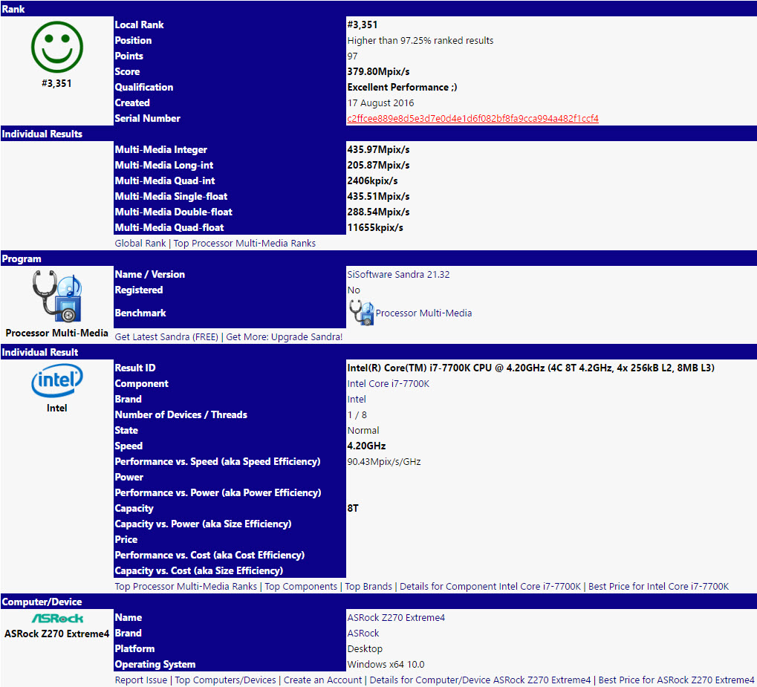This screenshot has height=687, width=757.
Task: Click Best Price for Intel Core i7-7700K
Action: coord(658,586)
